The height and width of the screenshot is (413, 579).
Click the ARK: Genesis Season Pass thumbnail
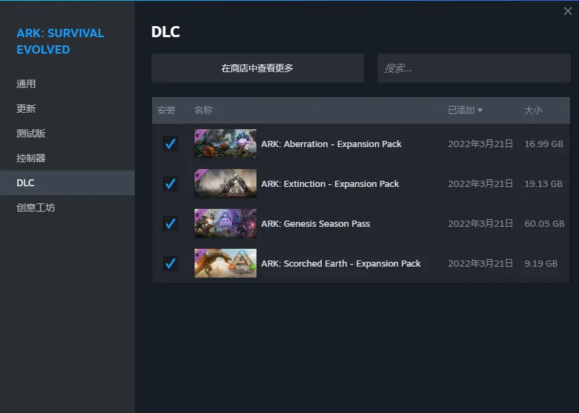[x=226, y=223]
